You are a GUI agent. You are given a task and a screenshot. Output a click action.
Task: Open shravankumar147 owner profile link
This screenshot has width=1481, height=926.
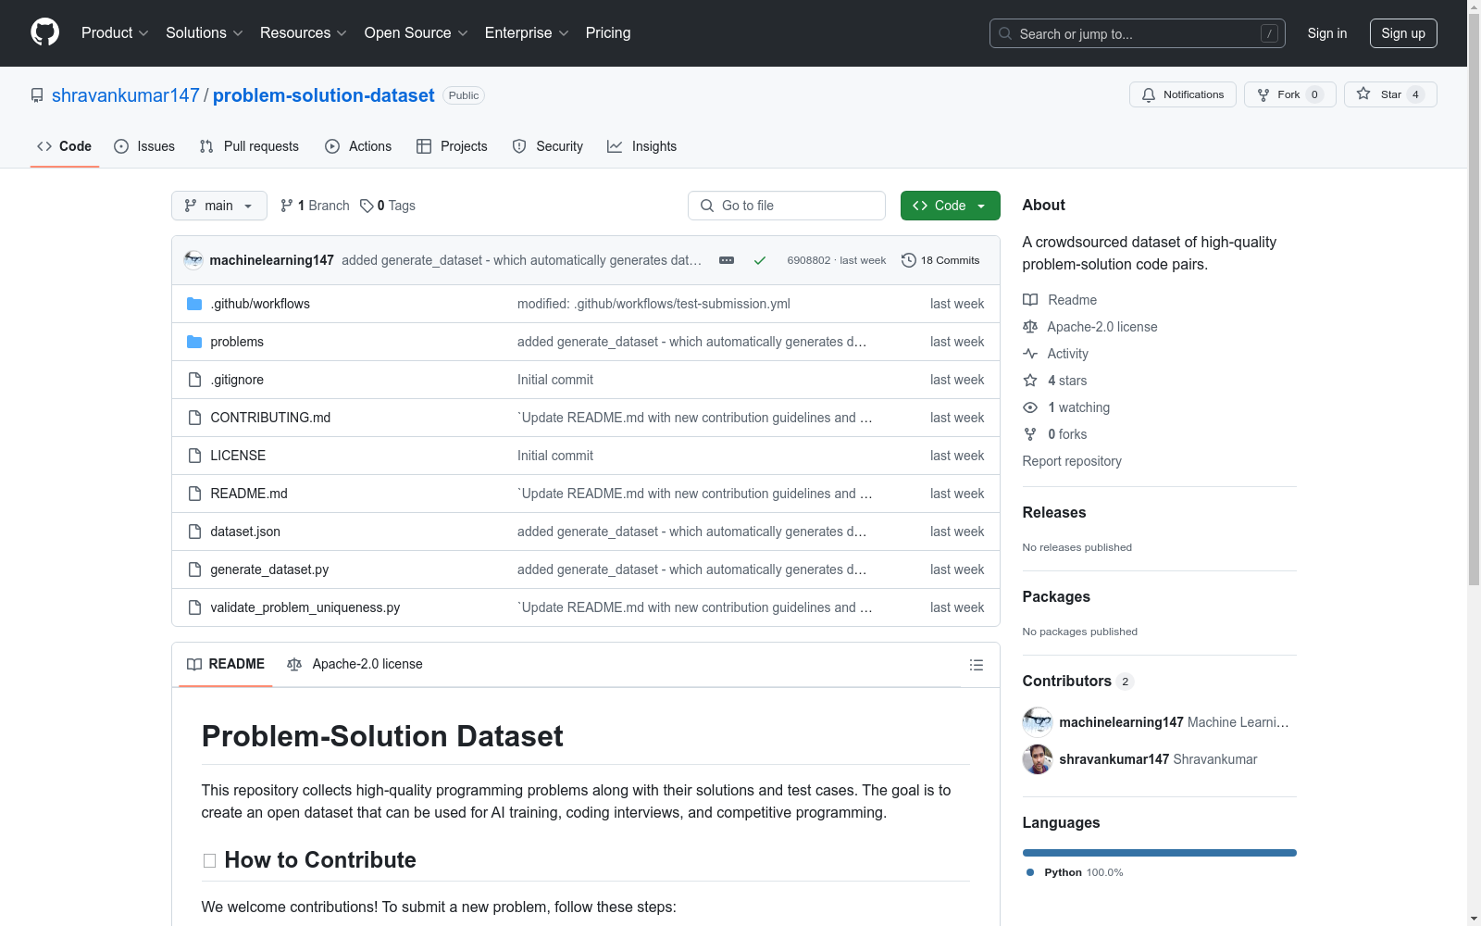pyautogui.click(x=126, y=95)
